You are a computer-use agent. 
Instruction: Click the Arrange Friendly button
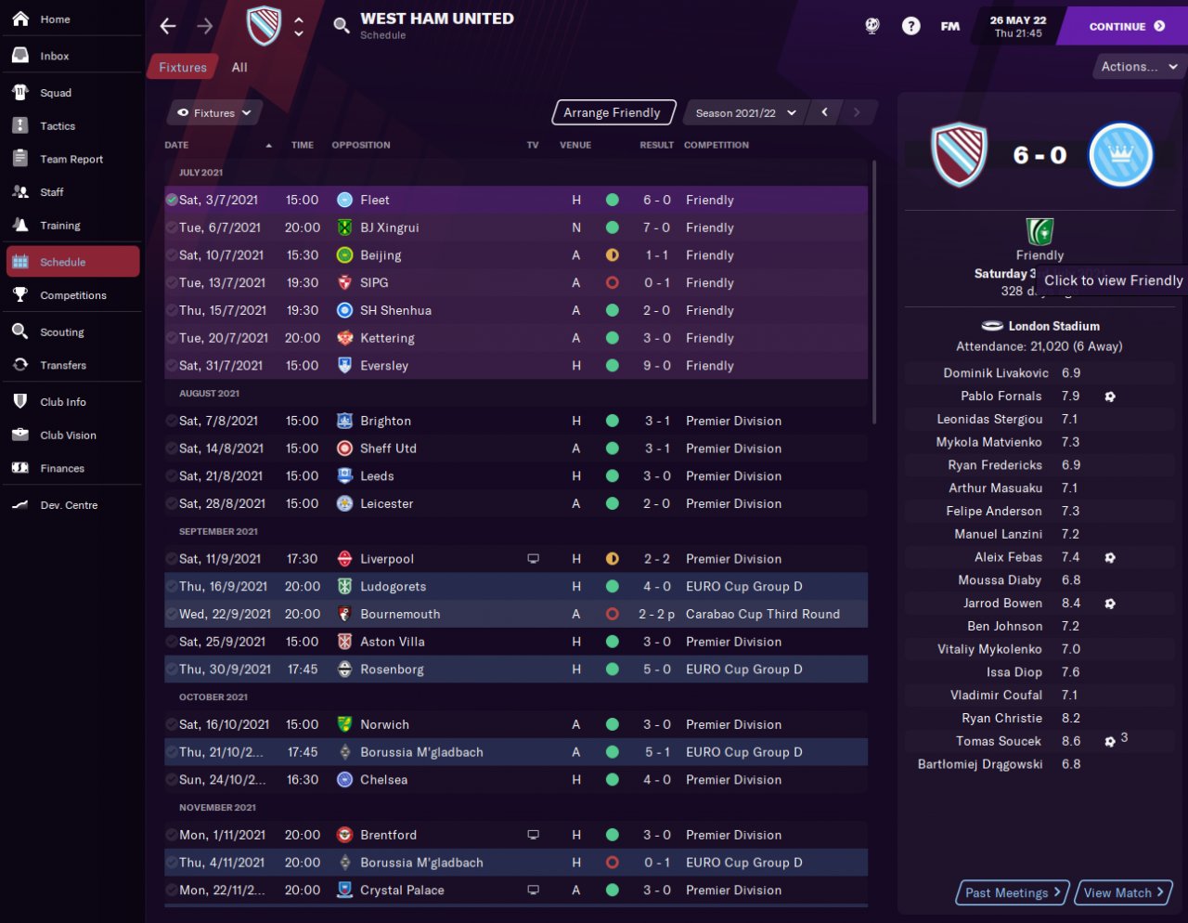tap(613, 113)
